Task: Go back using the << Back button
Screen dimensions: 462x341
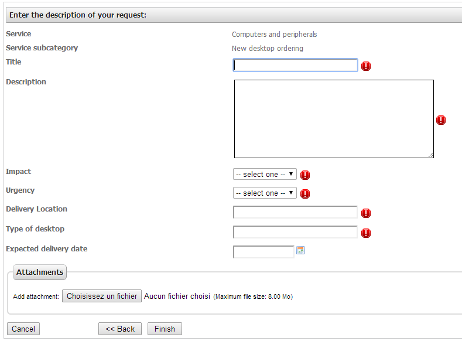Action: [120, 329]
